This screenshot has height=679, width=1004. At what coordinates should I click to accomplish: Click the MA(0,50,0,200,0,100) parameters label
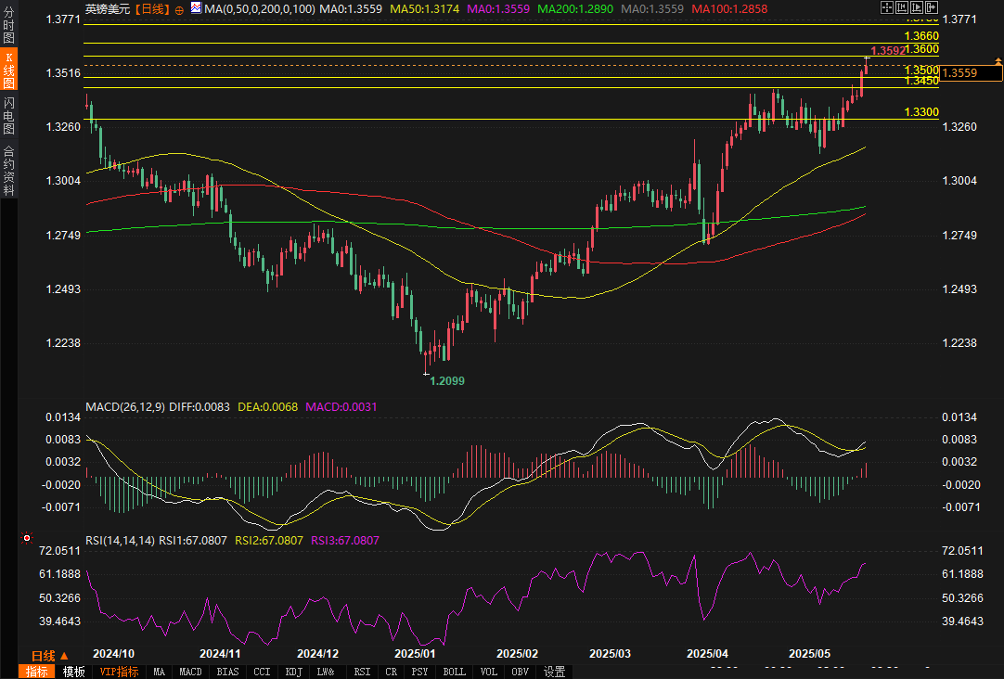pyautogui.click(x=260, y=9)
